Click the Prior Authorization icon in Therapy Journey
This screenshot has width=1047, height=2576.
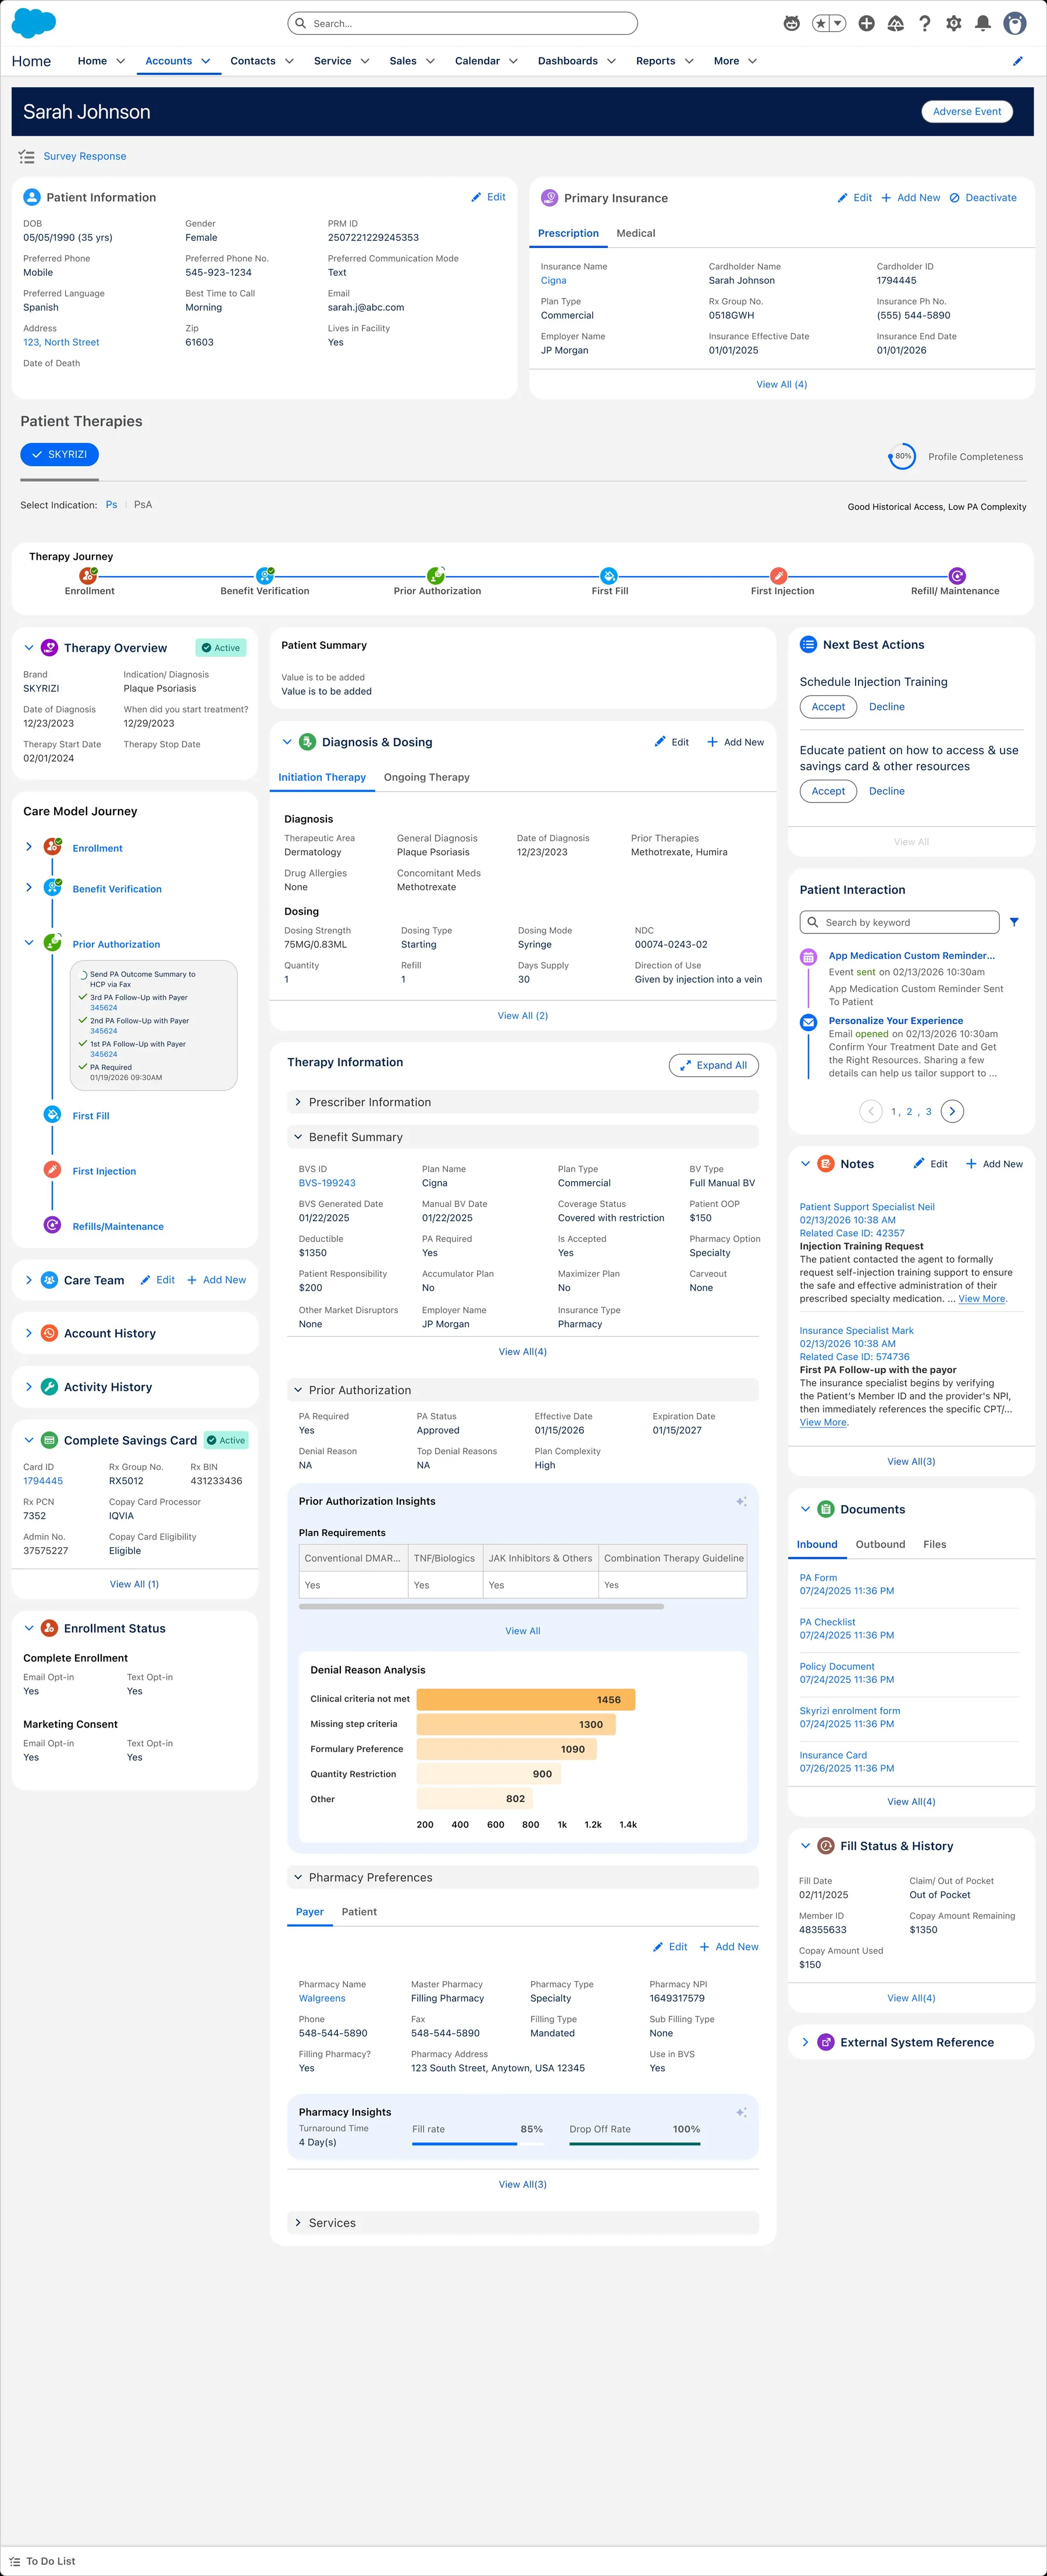pos(436,575)
